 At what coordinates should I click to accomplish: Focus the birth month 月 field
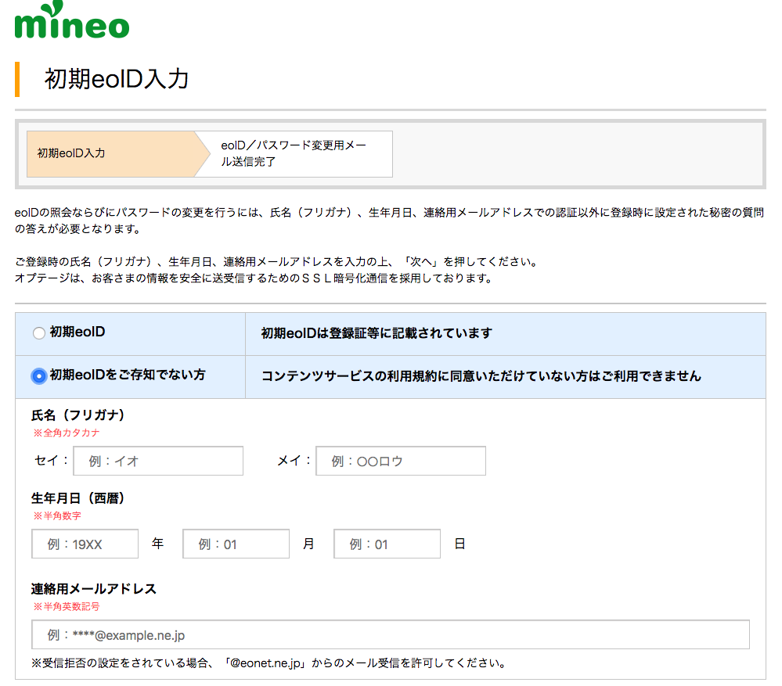click(x=236, y=544)
